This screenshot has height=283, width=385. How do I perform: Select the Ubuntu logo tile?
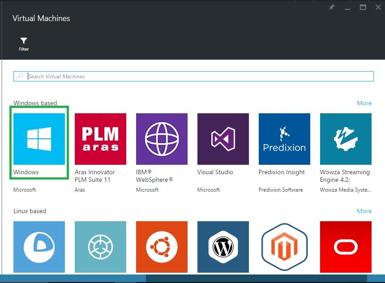click(x=162, y=247)
